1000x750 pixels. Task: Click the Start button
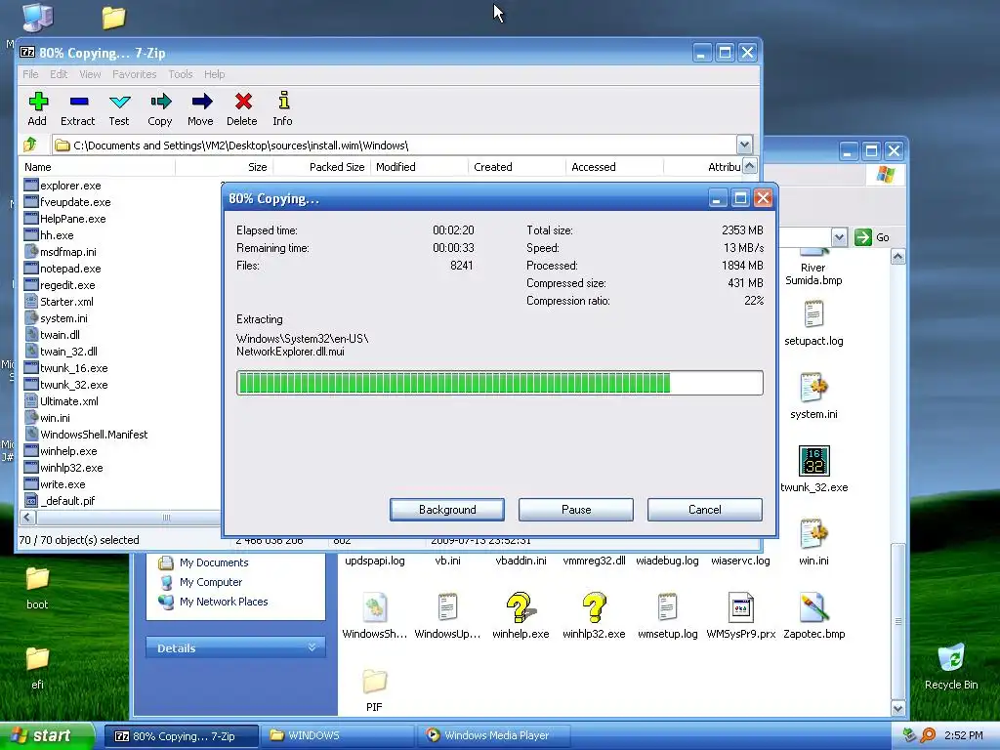(x=47, y=735)
